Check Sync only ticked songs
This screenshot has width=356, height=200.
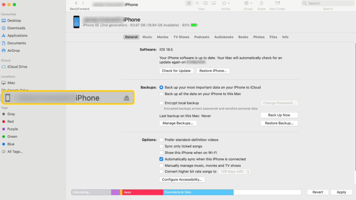(x=161, y=146)
